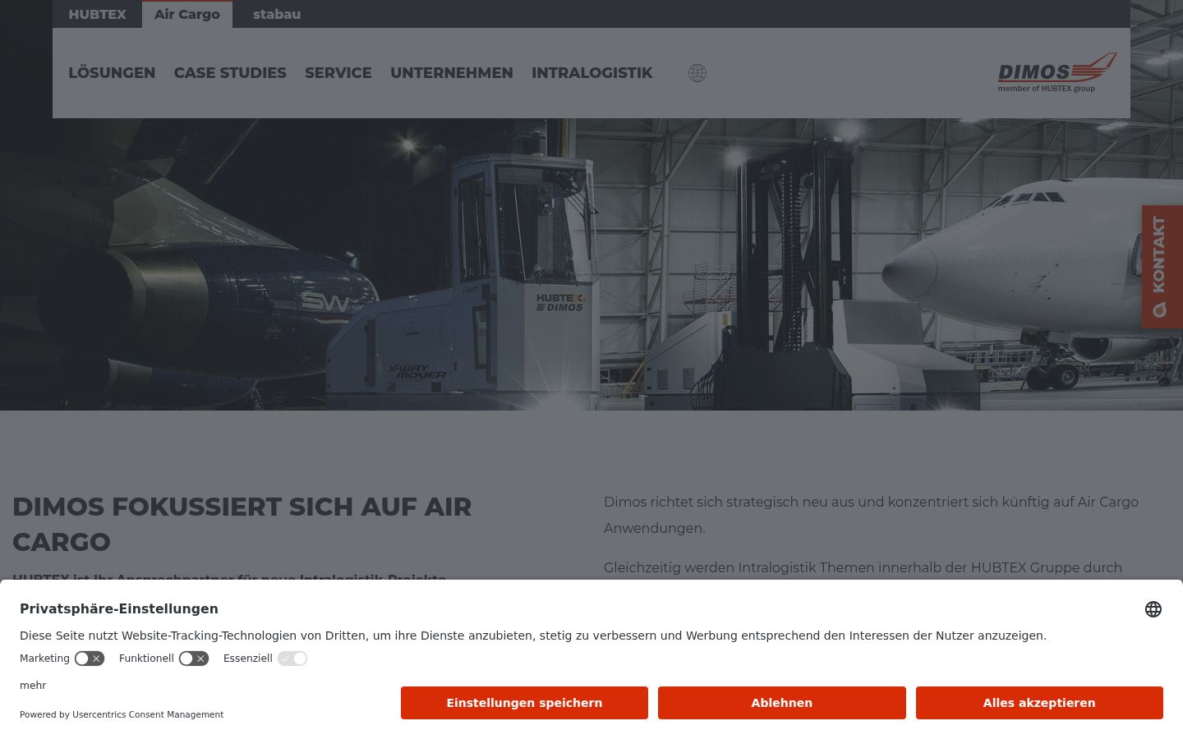Open the Case Studies menu
Image resolution: width=1183 pixels, height=739 pixels.
click(x=230, y=73)
